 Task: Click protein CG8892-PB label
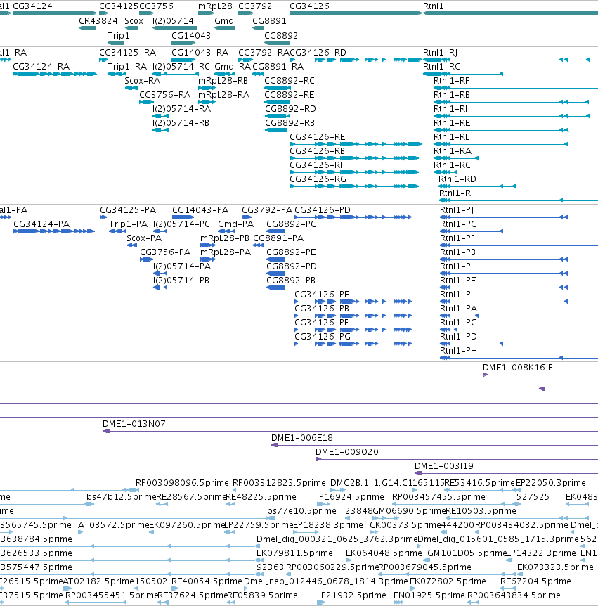[x=291, y=281]
